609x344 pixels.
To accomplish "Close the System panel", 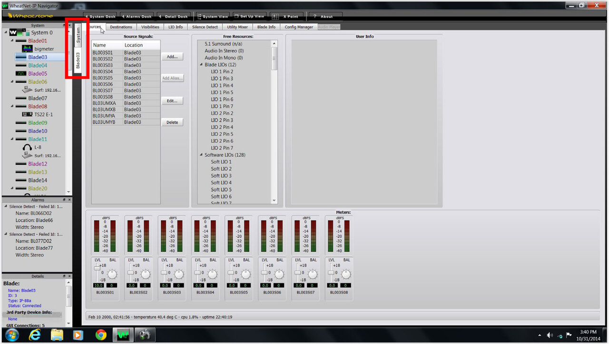I will point(69,25).
